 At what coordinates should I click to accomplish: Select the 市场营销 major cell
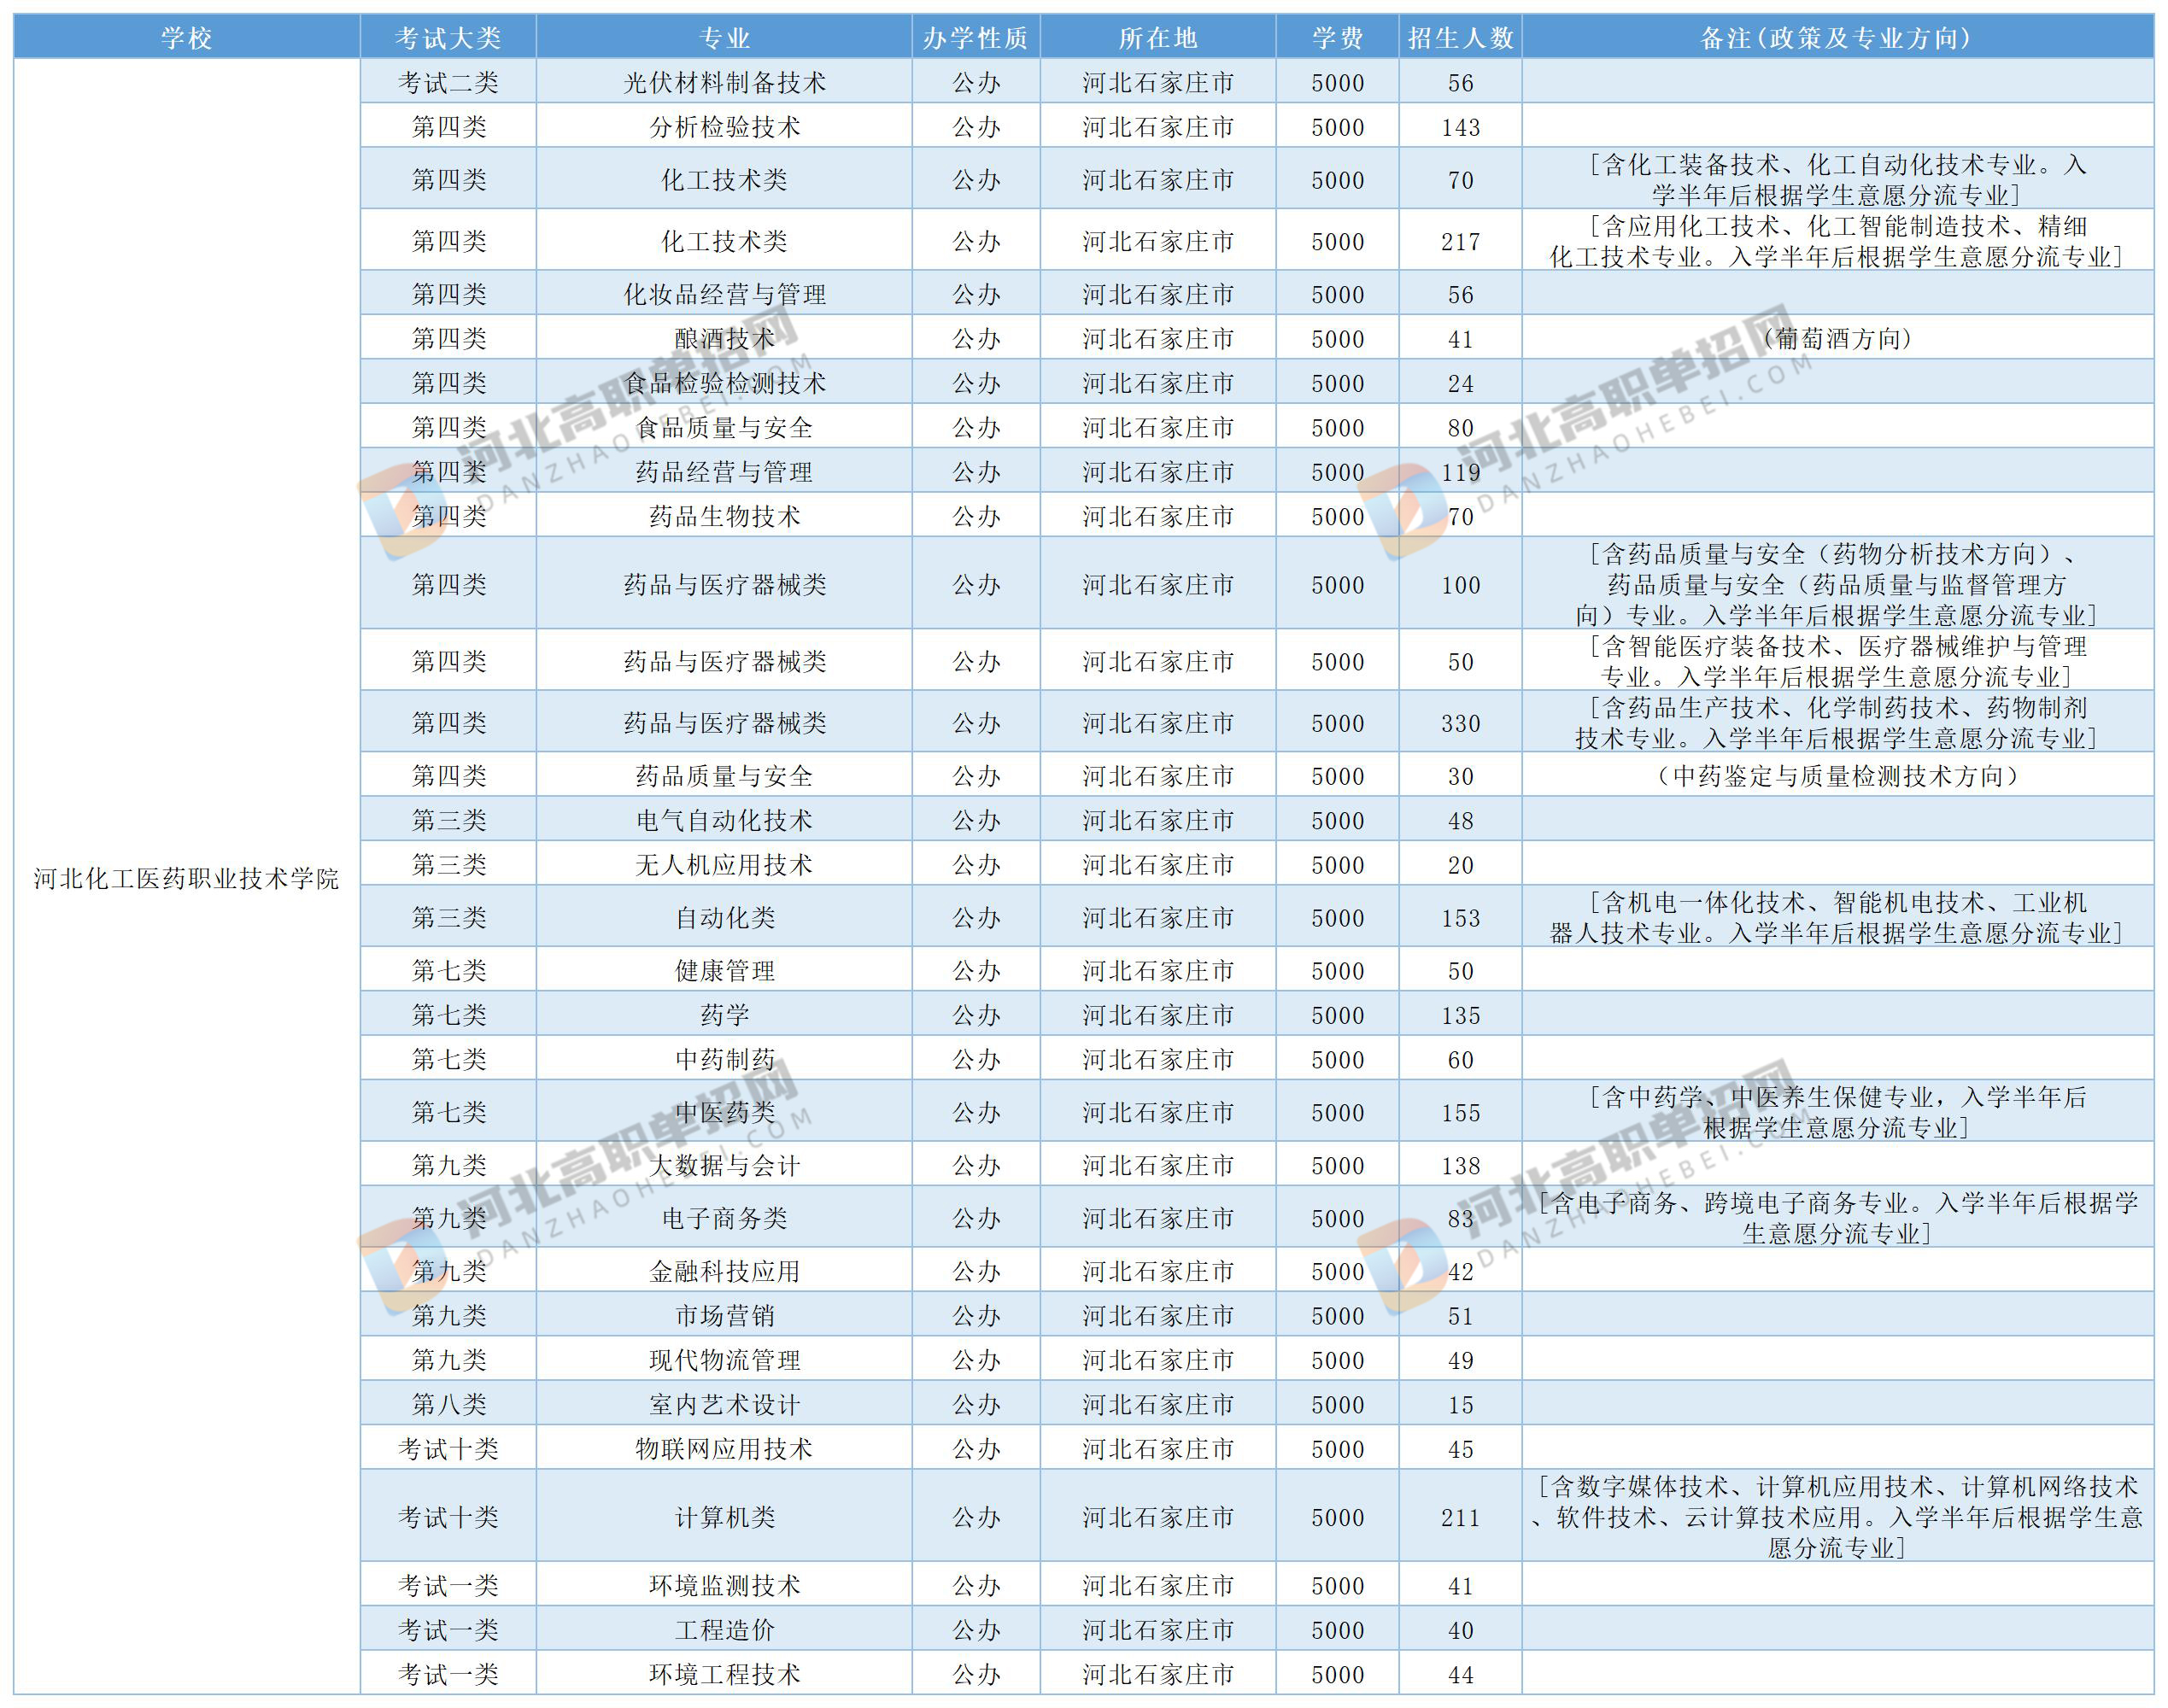coord(724,1315)
